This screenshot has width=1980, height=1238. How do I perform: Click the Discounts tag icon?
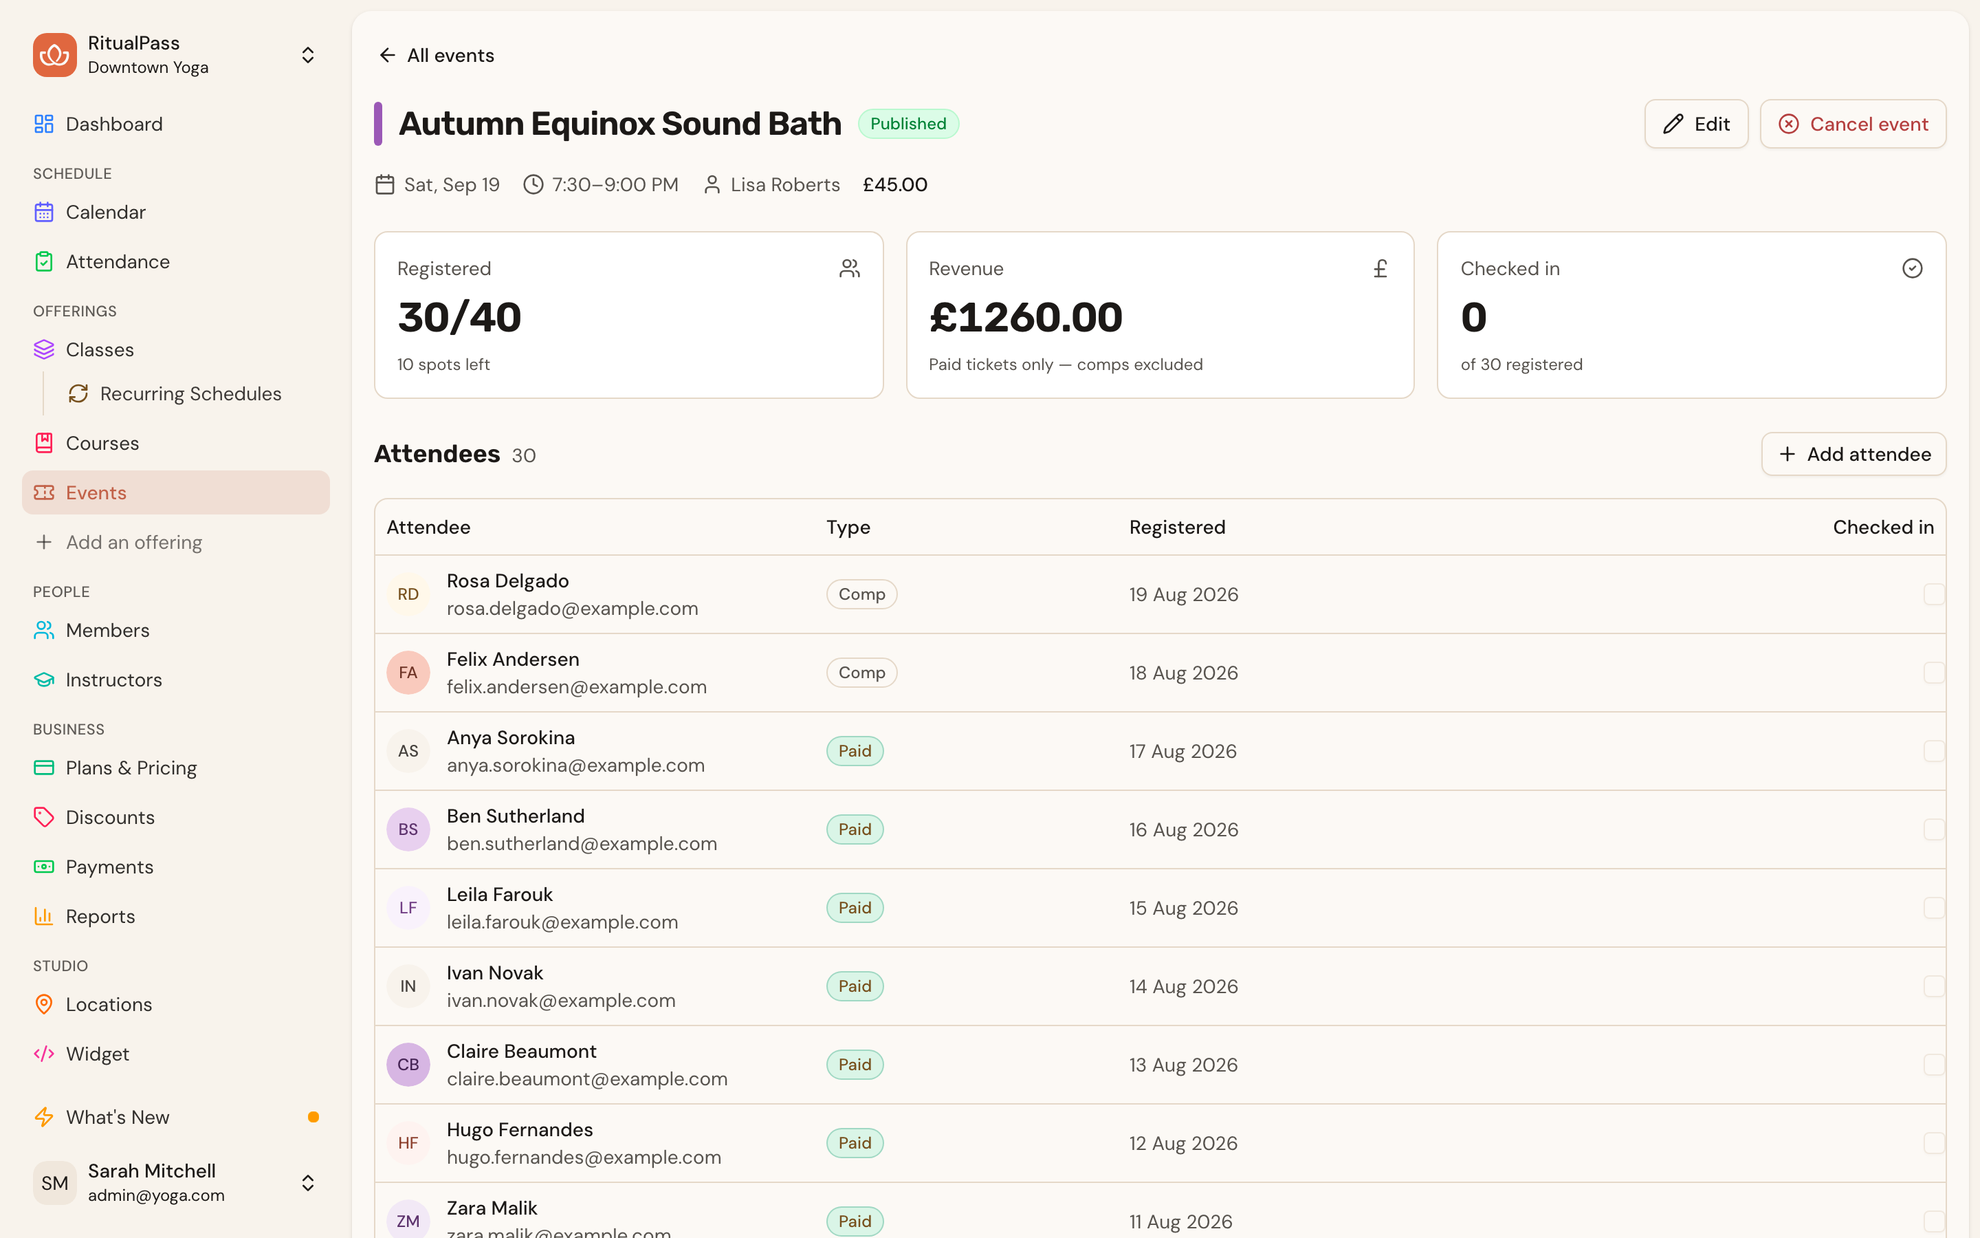coord(44,817)
